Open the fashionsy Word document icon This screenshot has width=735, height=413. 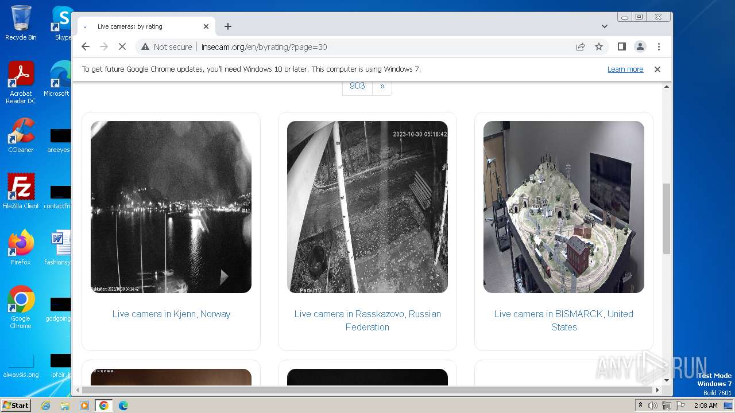58,247
